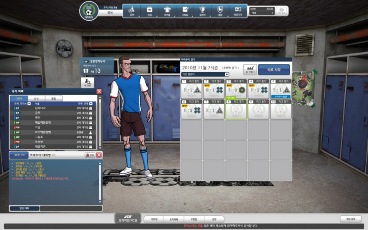Select league match 3 card with 1:0 score
The image size is (368, 230).
[x=236, y=89]
